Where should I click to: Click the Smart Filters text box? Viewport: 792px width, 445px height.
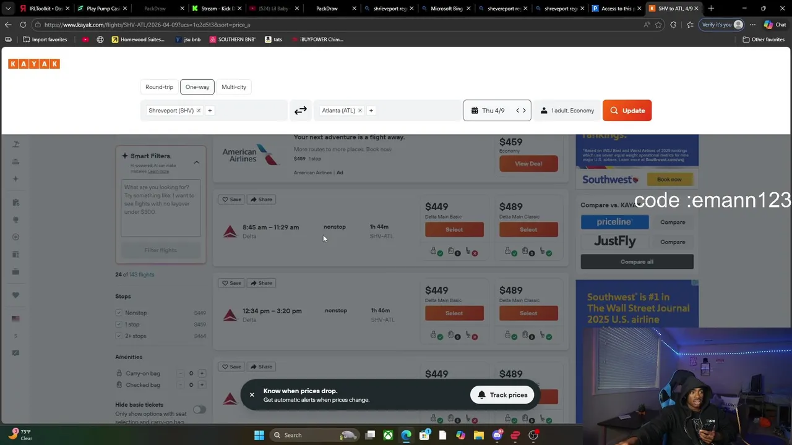(x=161, y=208)
